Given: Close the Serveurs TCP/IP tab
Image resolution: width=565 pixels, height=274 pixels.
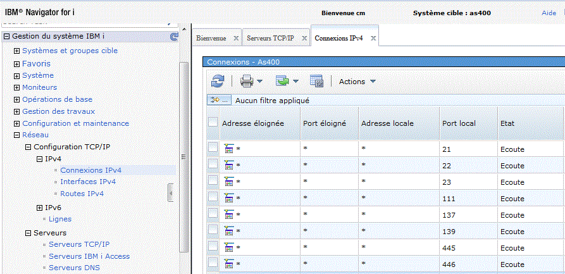Looking at the screenshot, I should pos(304,38).
